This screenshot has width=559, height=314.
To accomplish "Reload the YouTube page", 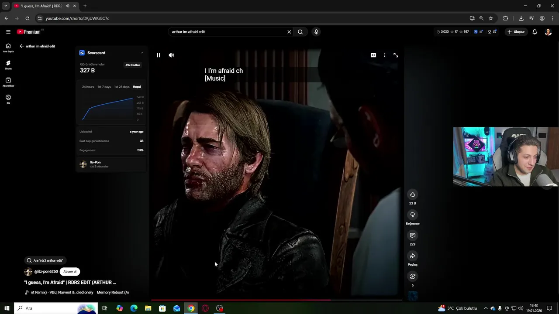I will pyautogui.click(x=27, y=18).
